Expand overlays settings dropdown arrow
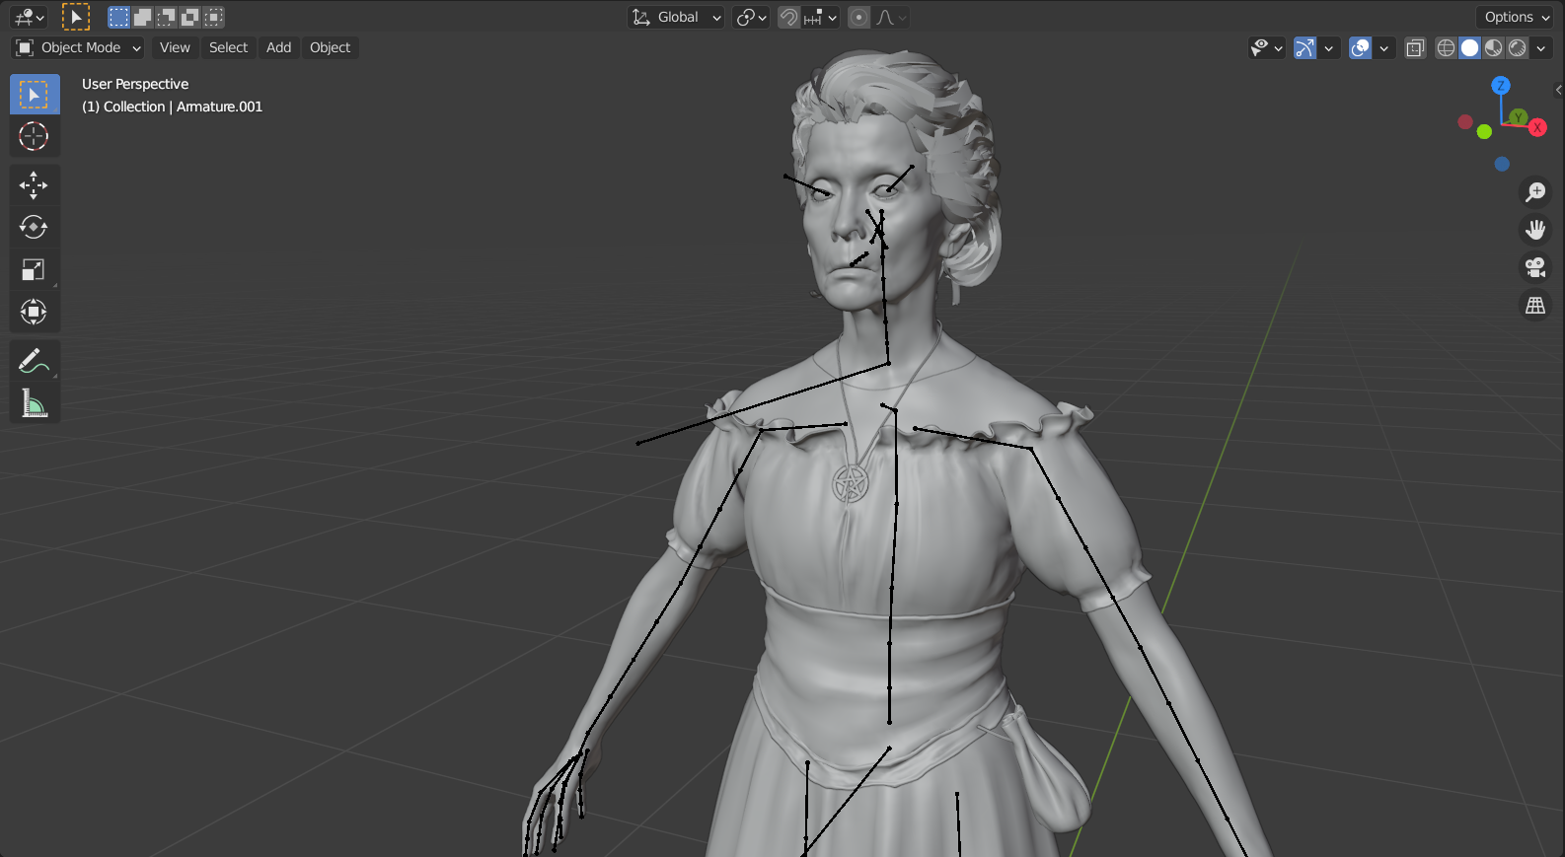This screenshot has height=857, width=1565. [1383, 47]
